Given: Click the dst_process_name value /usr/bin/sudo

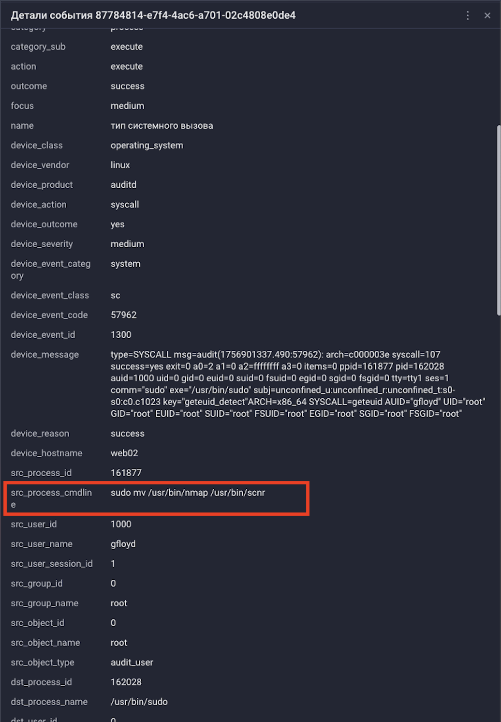Looking at the screenshot, I should click(139, 702).
